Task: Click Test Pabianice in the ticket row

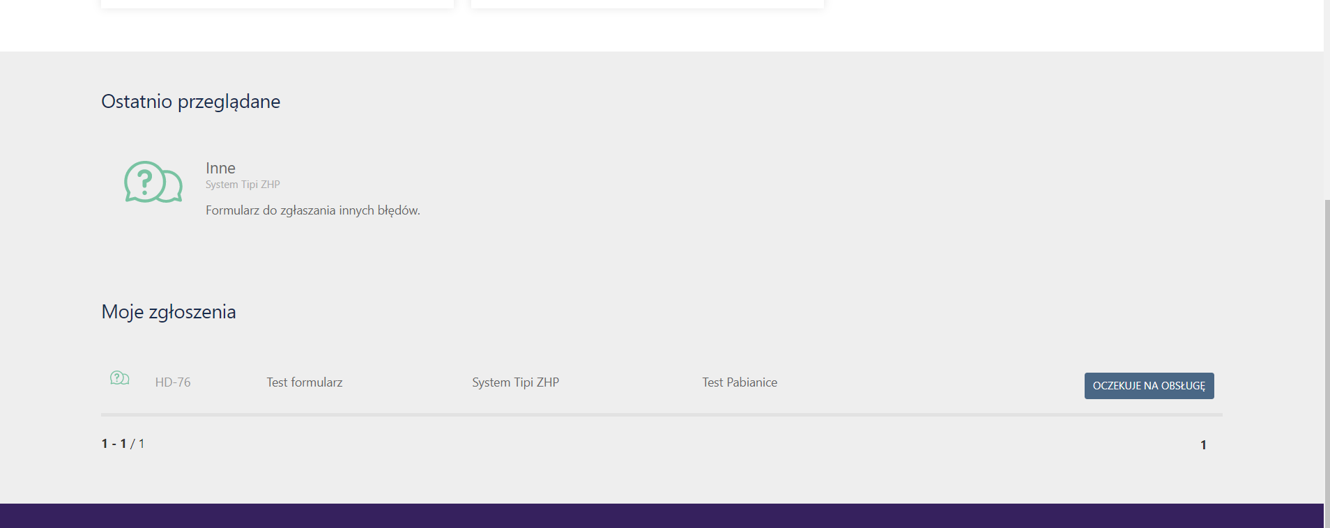Action: point(740,382)
